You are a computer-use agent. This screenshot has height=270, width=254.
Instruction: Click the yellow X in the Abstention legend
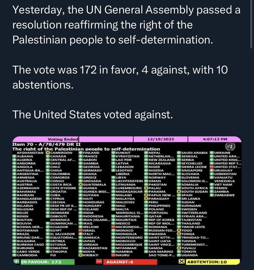[182, 262]
